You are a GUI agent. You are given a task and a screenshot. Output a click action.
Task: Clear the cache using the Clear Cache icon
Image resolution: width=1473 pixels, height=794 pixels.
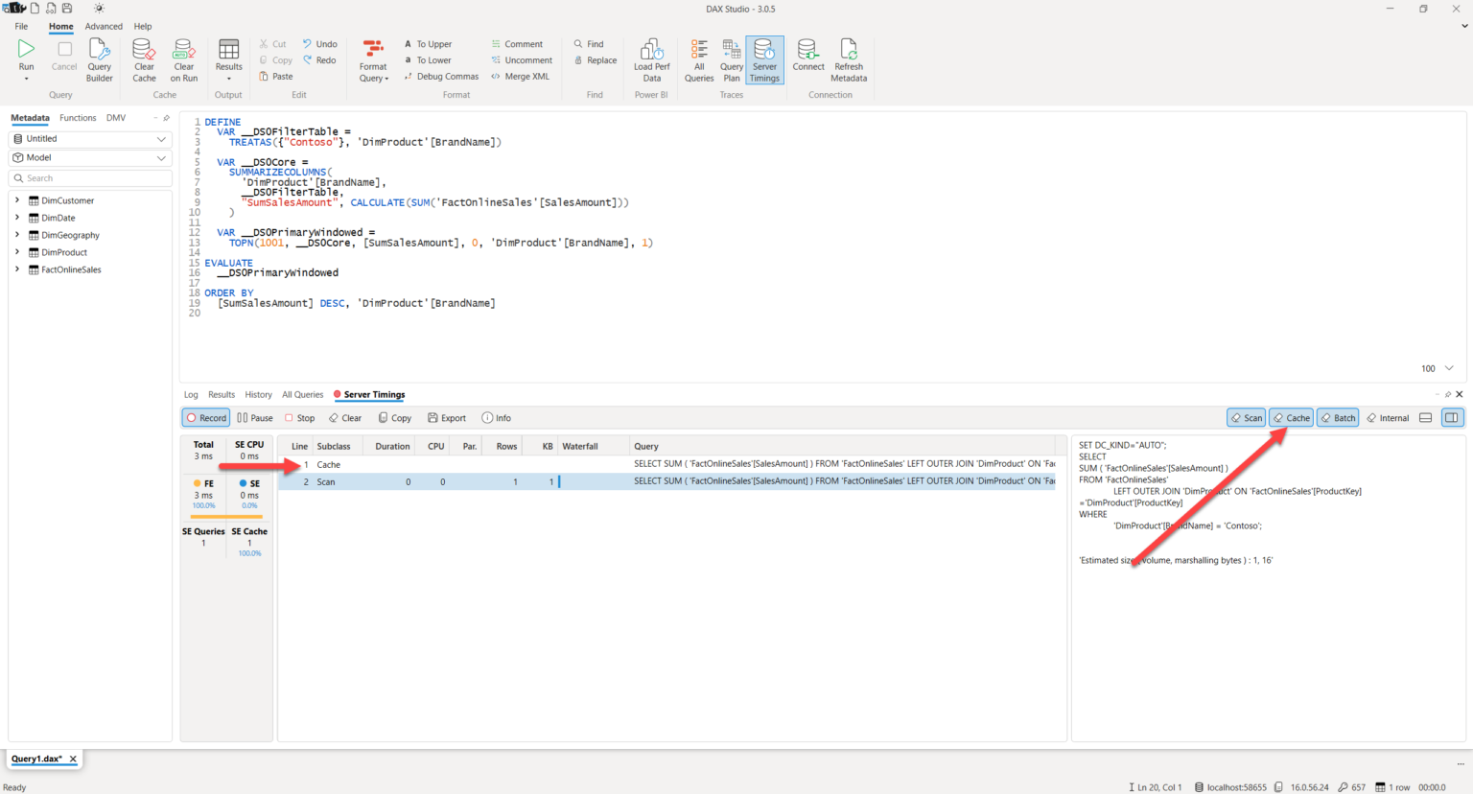[143, 58]
